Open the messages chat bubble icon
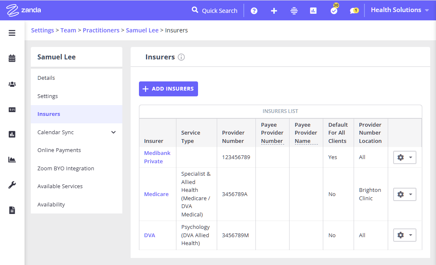 coord(354,11)
